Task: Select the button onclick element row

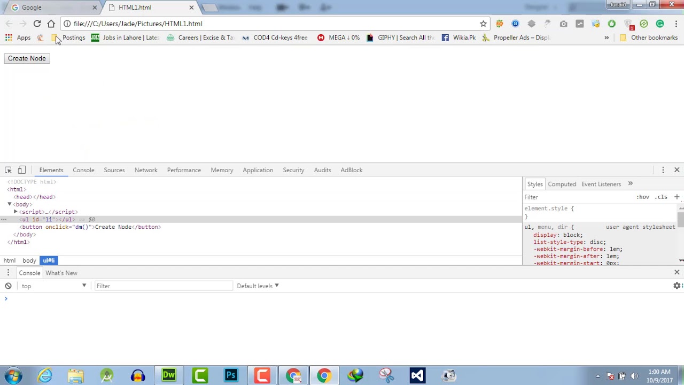Action: (x=261, y=227)
